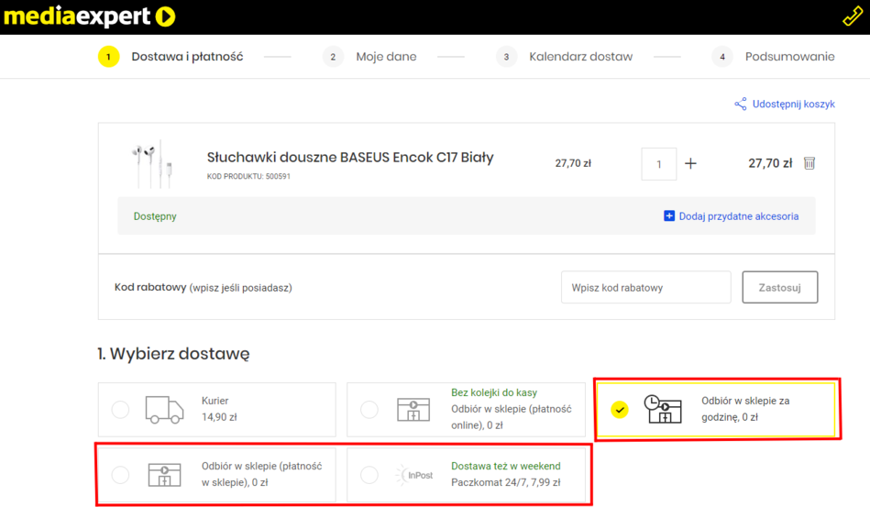870x507 pixels.
Task: Click the courier truck icon
Action: pos(164,409)
